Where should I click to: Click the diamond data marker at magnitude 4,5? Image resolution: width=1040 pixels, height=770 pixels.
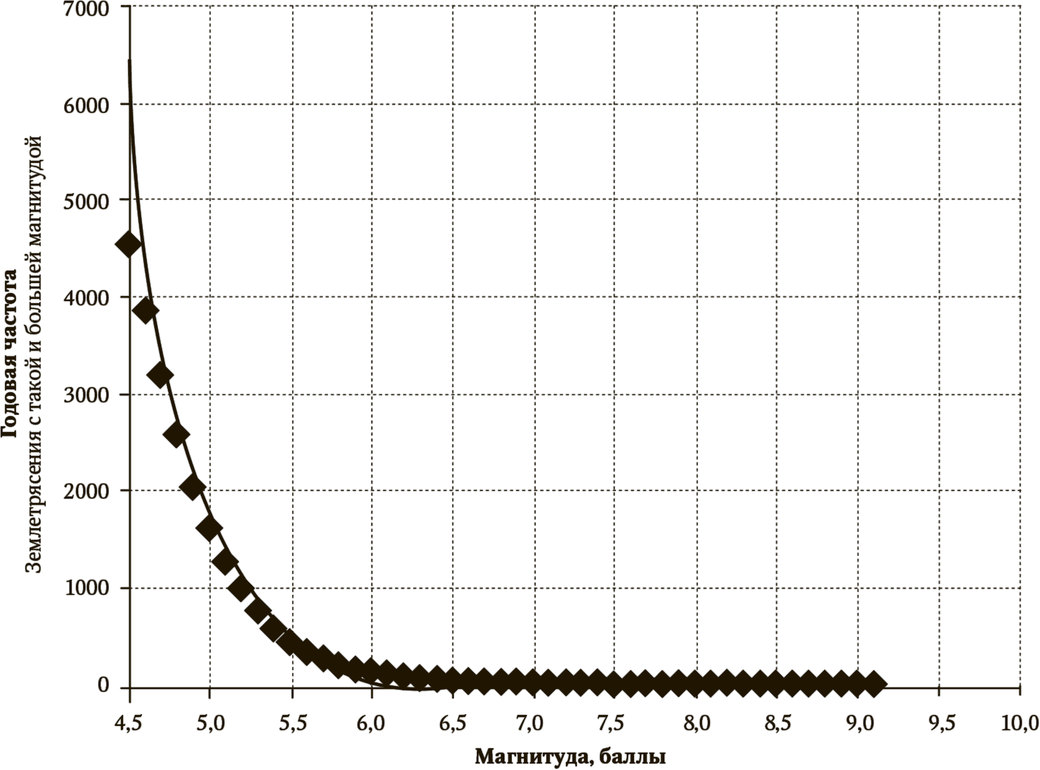130,245
